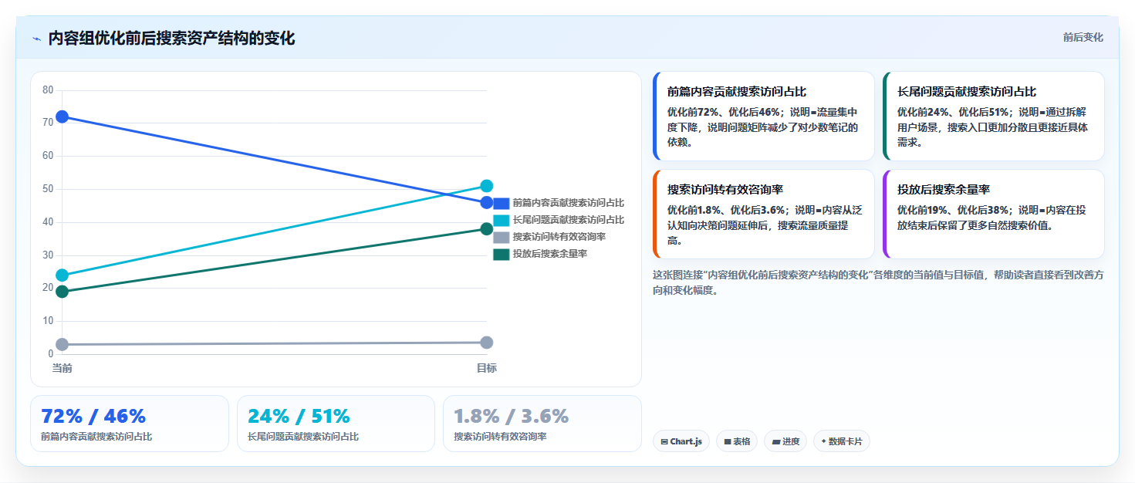Toggle the 长尾问题贡献搜索访问占比 legend swatch
This screenshot has width=1135, height=483.
coord(502,221)
